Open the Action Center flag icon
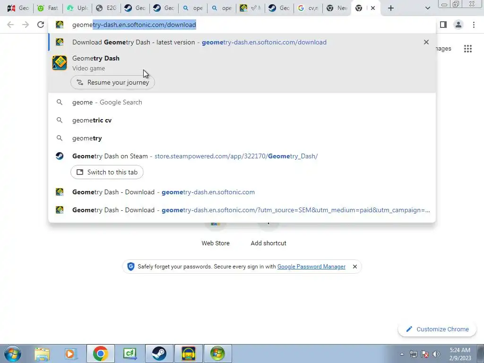The image size is (484, 363). point(425,354)
